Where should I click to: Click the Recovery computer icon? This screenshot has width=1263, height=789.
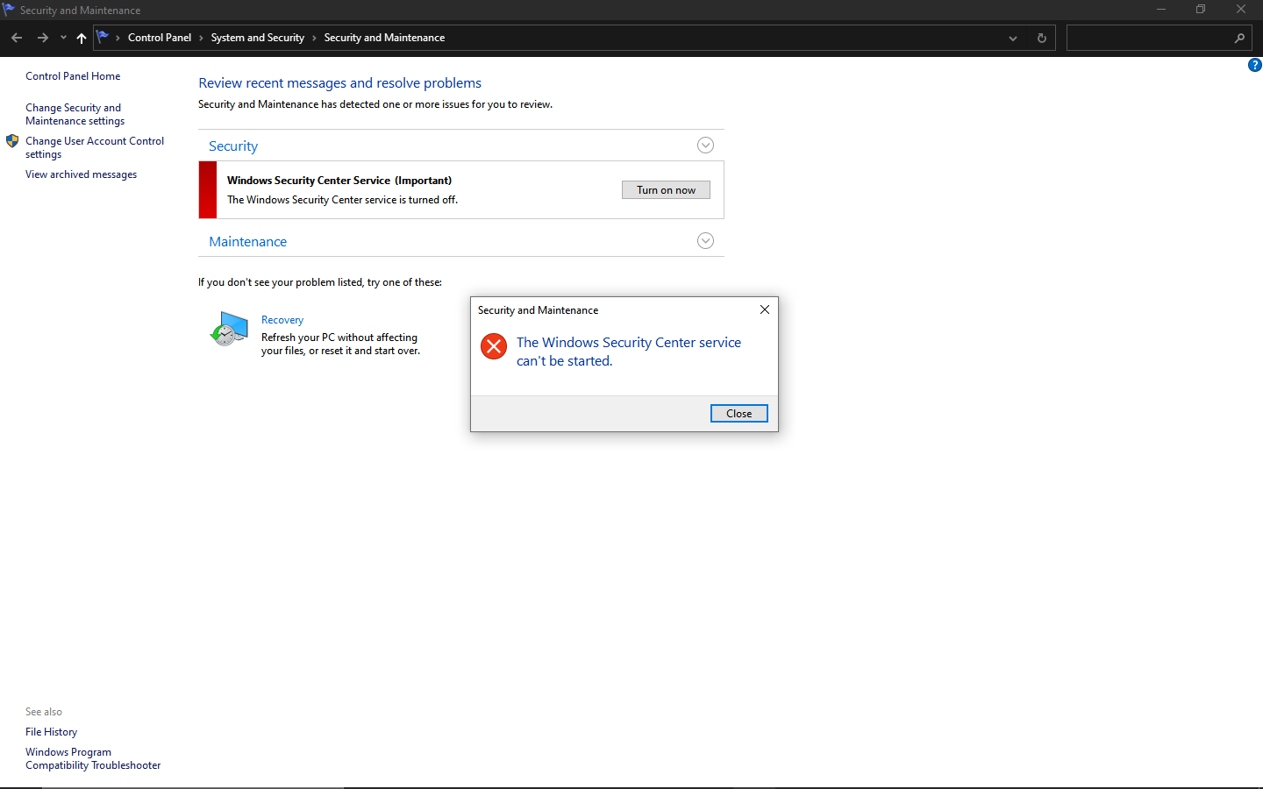(x=229, y=329)
